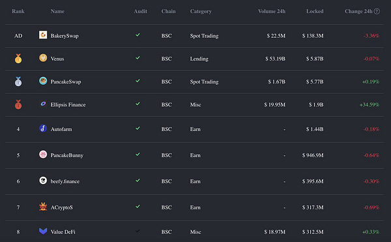This screenshot has height=242, width=391.
Task: Open the beefy.finance project link
Action: [x=65, y=181]
